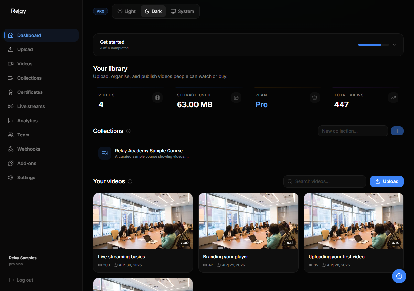Open Settings in the sidebar
This screenshot has height=291, width=414.
tap(41, 178)
